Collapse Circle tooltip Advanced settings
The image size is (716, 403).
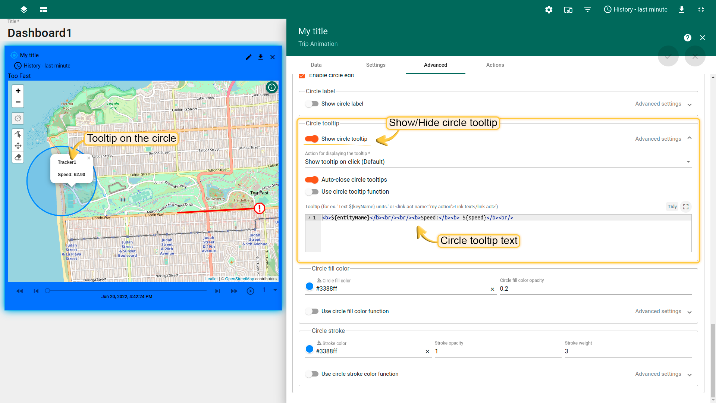(663, 139)
